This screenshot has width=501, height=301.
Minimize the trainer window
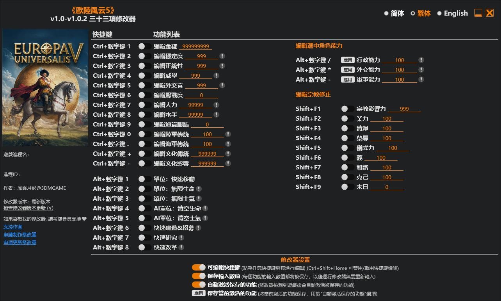478,13
